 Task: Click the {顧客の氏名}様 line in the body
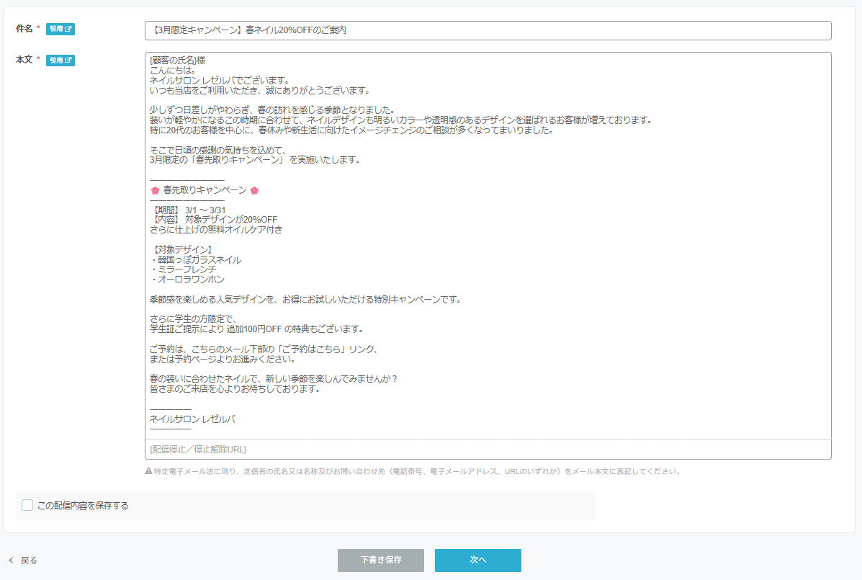178,61
